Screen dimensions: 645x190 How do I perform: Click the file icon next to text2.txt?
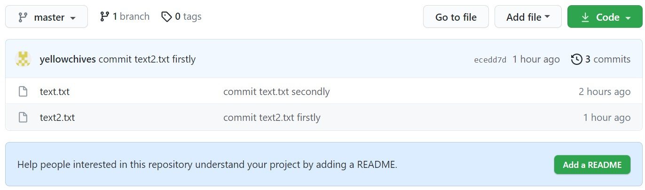(23, 118)
